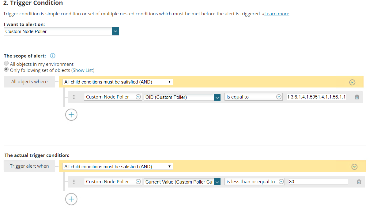Viewport: 381px width, 223px height.
Task: Click The scope of alert heading
Action: click(25, 56)
